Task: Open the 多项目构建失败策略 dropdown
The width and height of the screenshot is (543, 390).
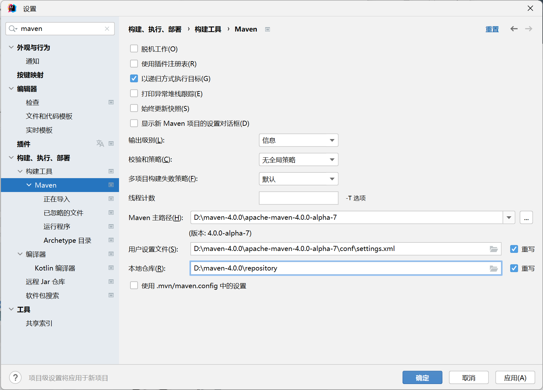Action: tap(298, 179)
